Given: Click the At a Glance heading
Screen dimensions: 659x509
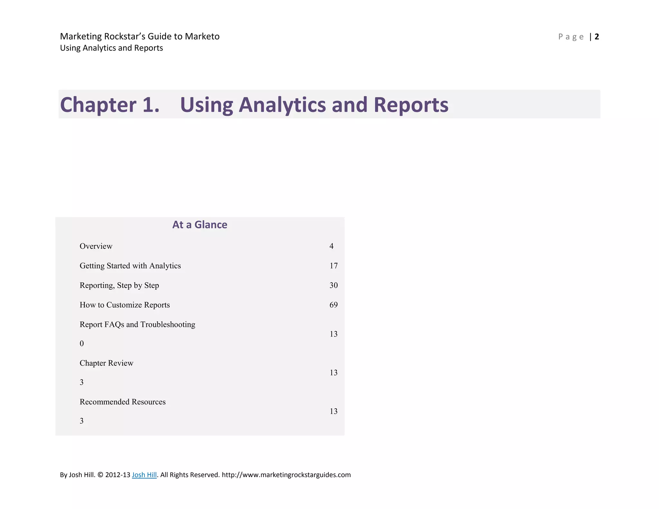Looking at the screenshot, I should click(200, 225).
